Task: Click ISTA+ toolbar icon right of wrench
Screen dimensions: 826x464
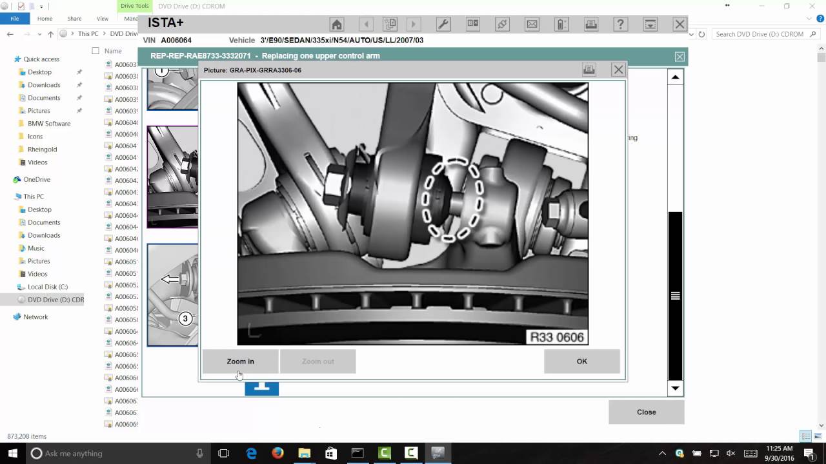Action: coord(473,24)
